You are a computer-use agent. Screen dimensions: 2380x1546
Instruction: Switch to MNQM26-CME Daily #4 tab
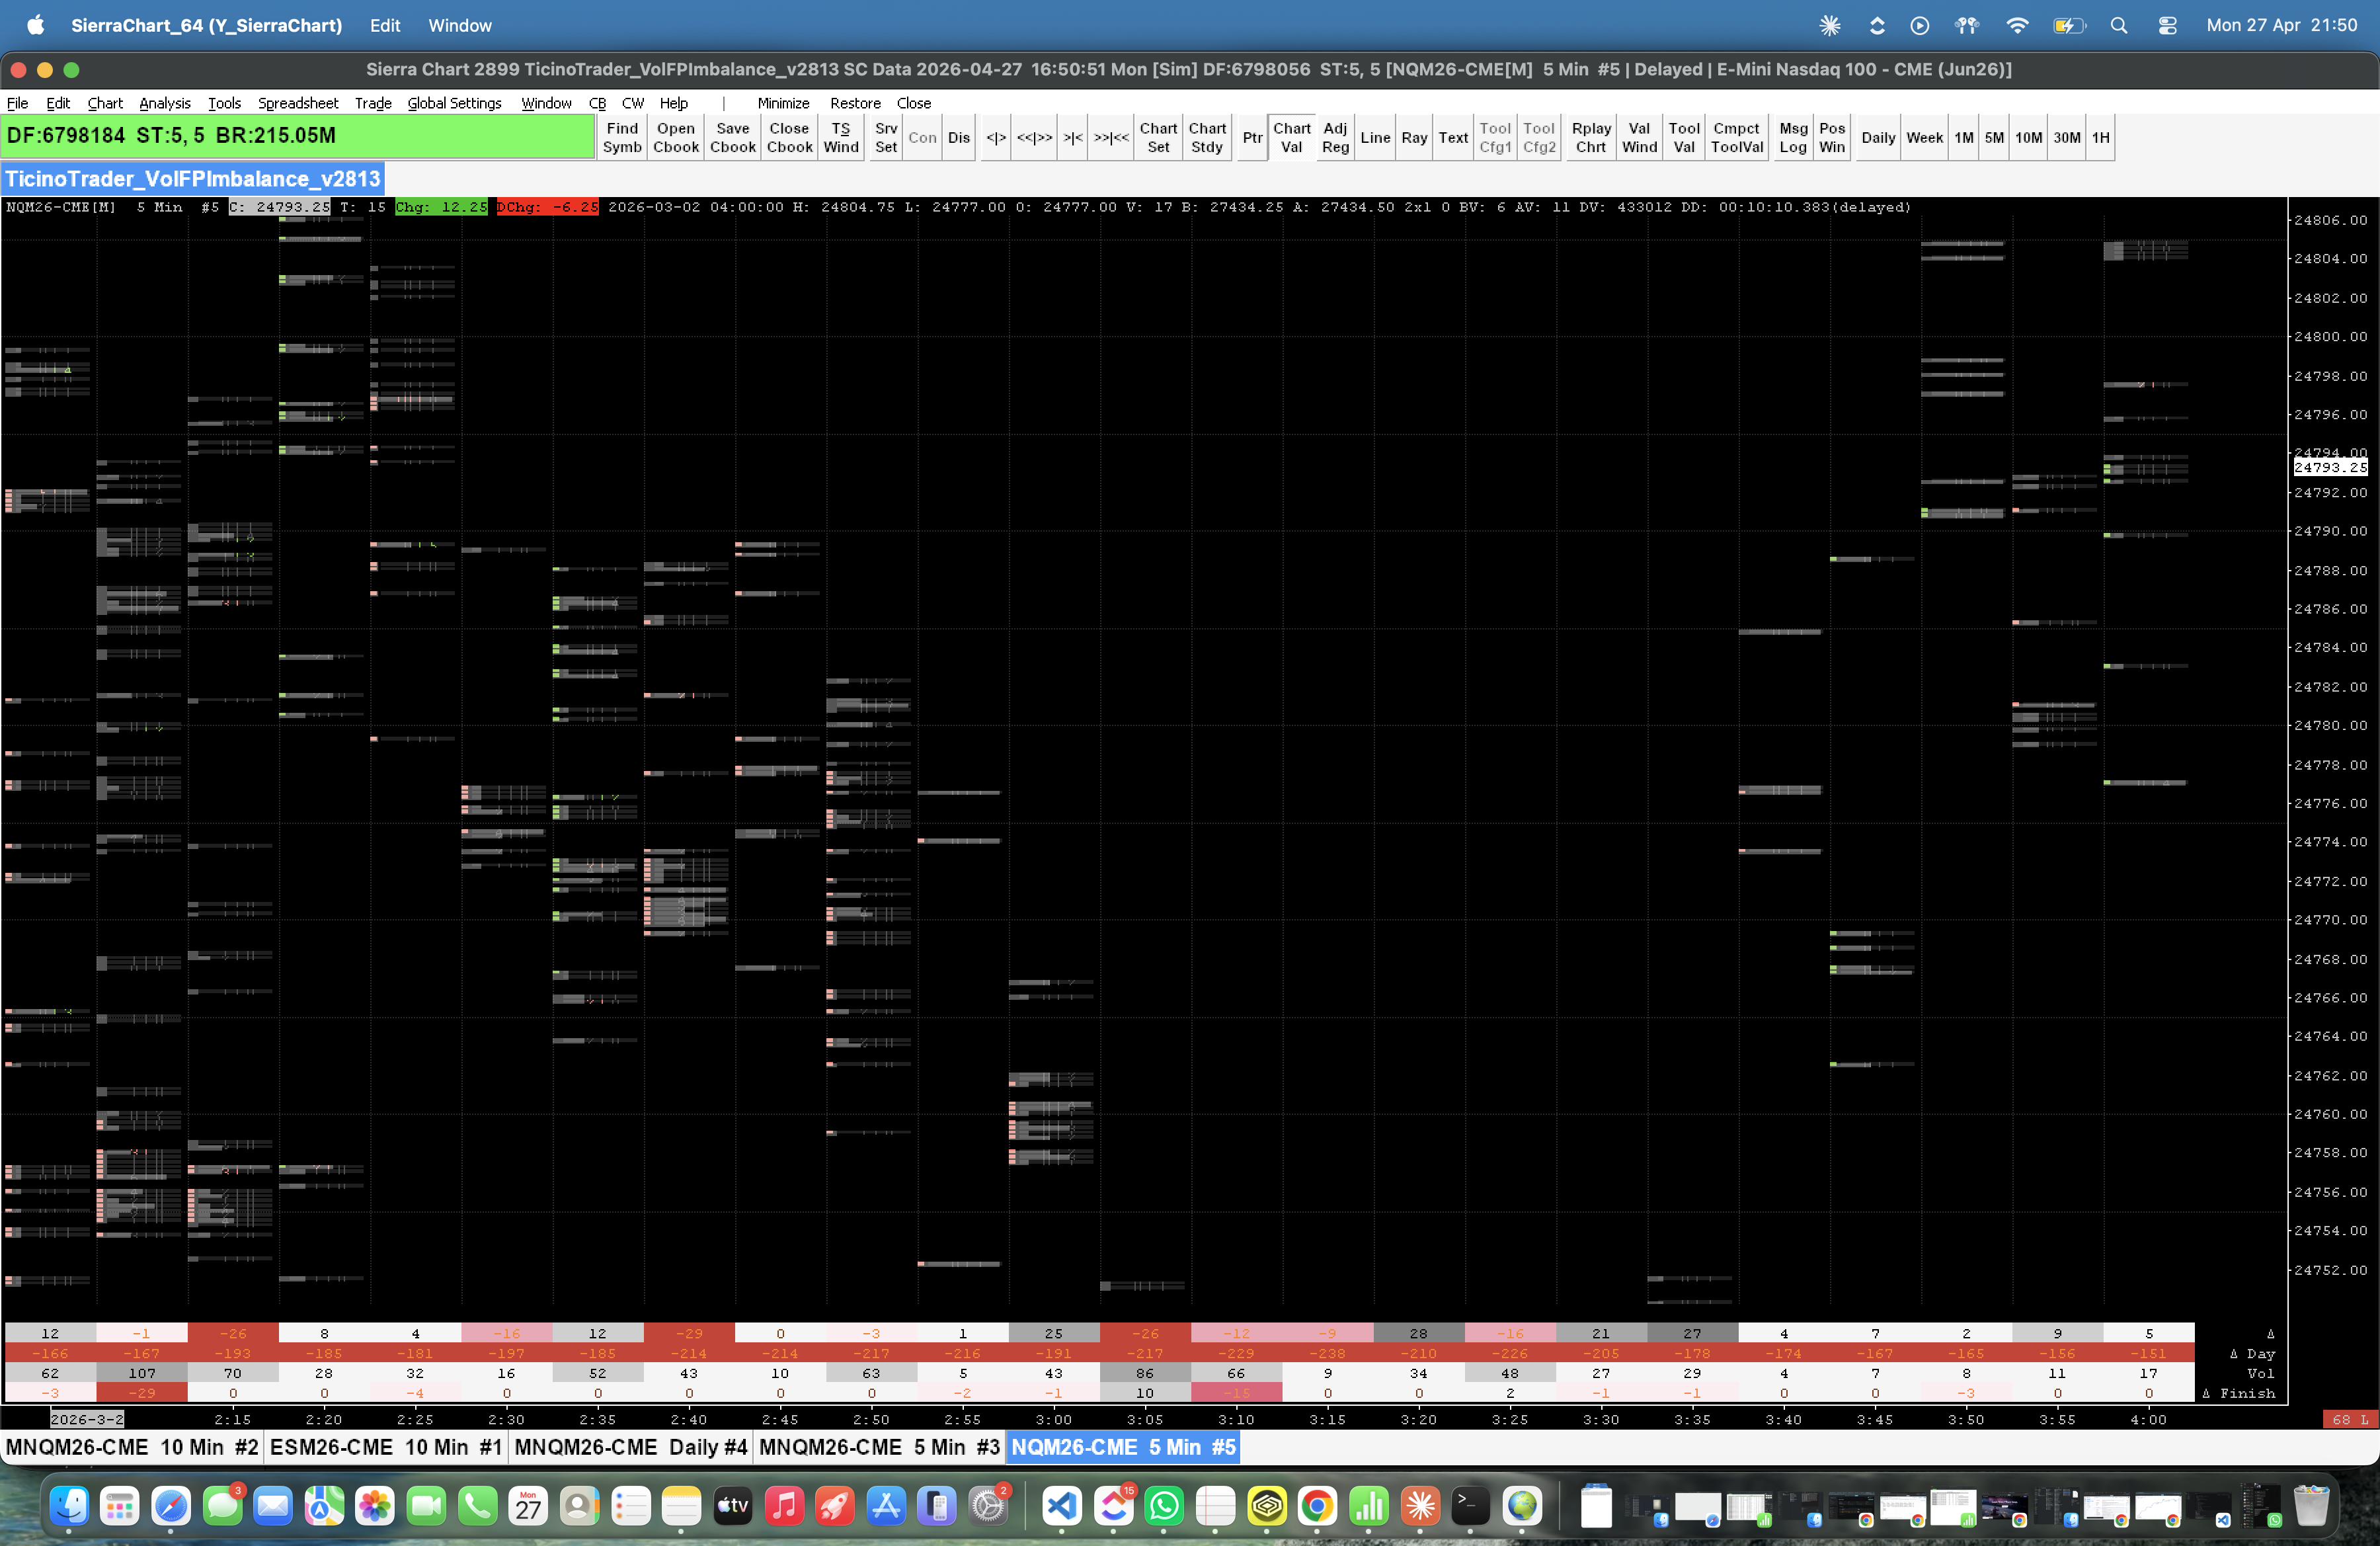pos(630,1447)
